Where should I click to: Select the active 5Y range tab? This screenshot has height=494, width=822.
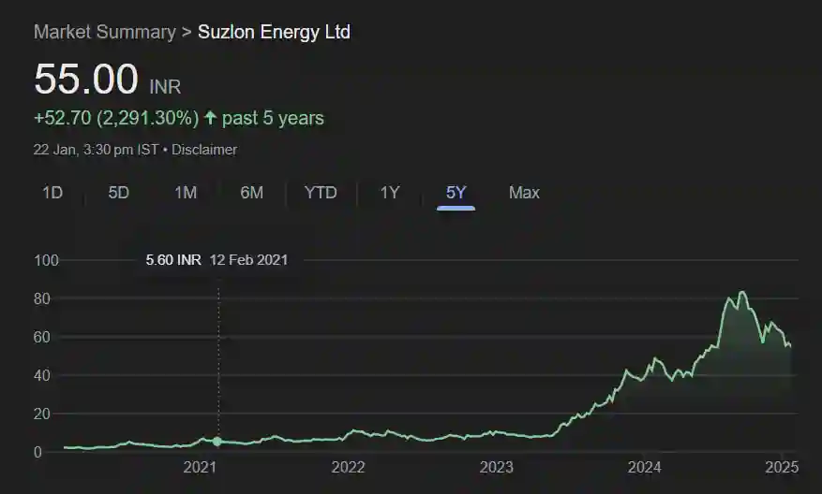tap(456, 193)
